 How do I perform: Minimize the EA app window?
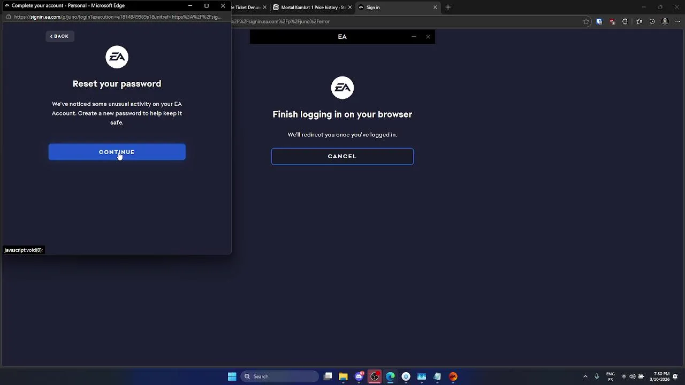click(x=414, y=37)
